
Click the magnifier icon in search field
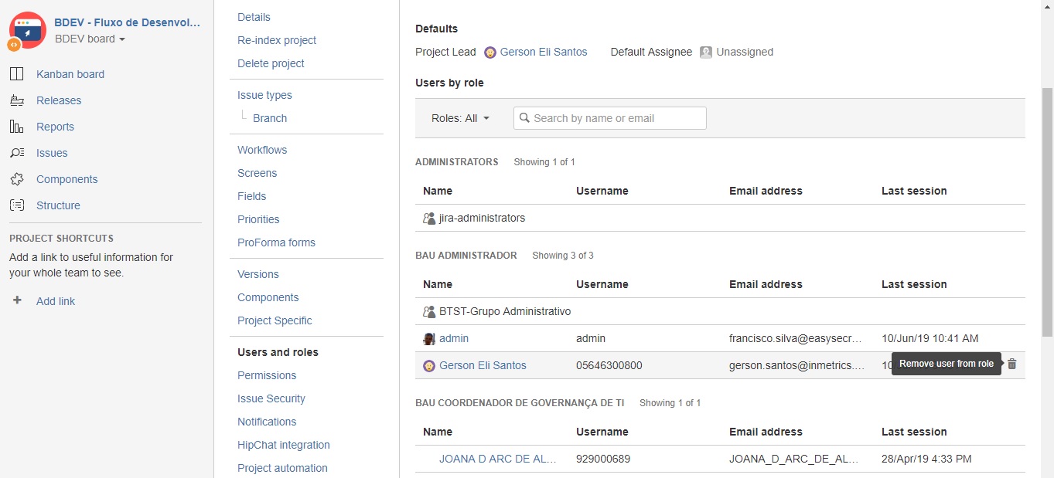pos(524,118)
